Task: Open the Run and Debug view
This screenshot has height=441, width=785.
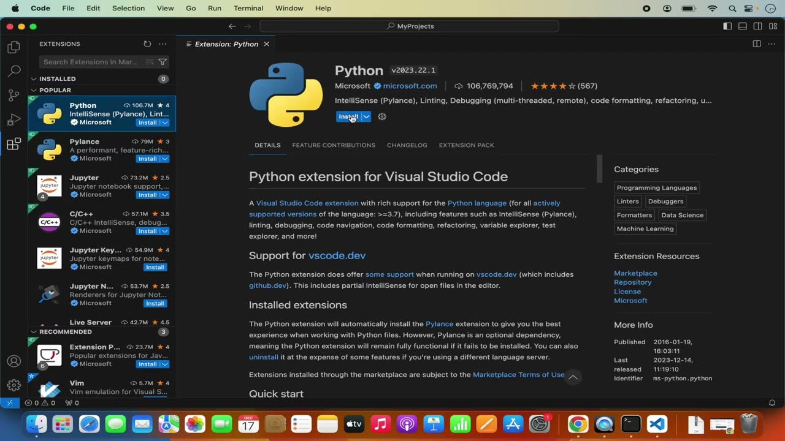Action: point(13,120)
